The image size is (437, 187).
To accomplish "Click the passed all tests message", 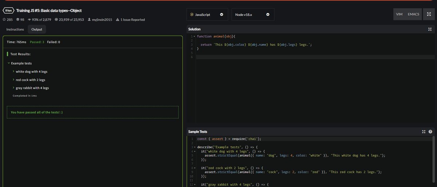I will click(x=37, y=112).
